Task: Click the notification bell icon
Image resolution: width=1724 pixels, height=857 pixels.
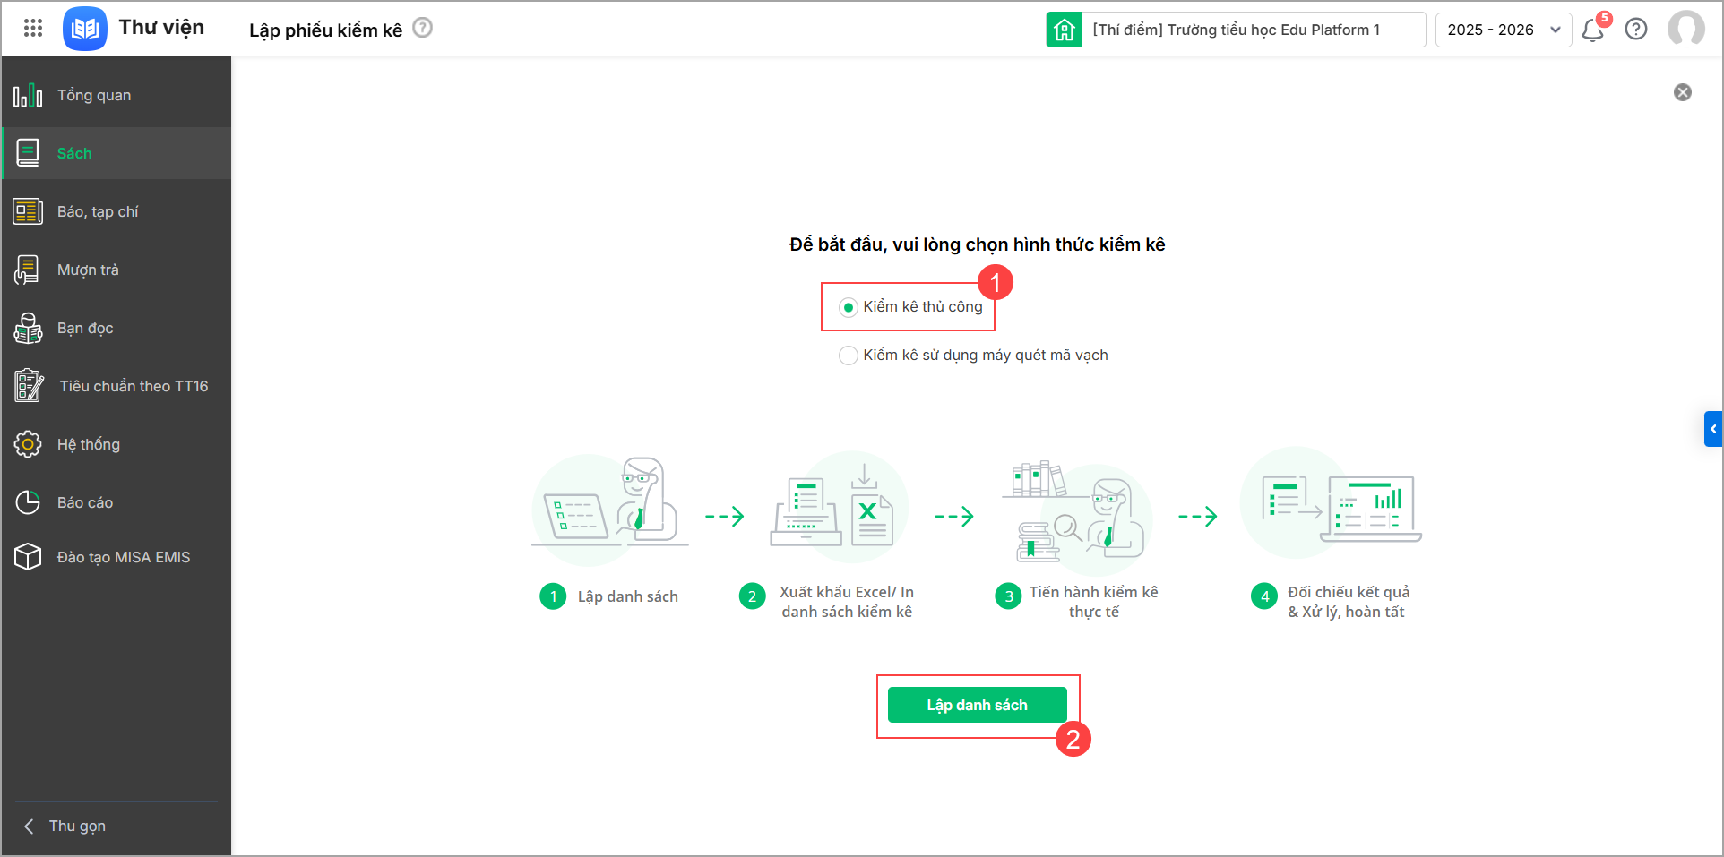Action: click(1592, 30)
